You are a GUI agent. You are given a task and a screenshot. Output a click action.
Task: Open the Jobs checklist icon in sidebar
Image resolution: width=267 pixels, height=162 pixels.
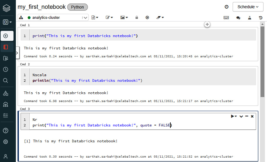click(x=6, y=116)
